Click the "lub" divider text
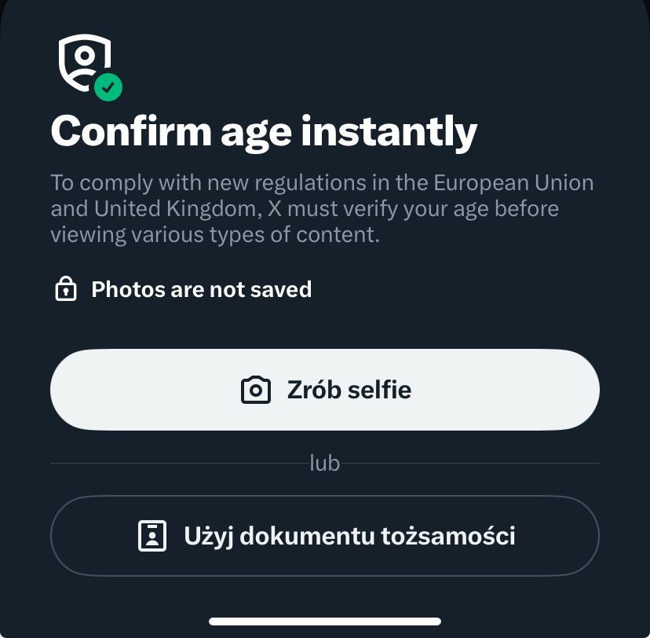This screenshot has width=650, height=638. pos(324,464)
